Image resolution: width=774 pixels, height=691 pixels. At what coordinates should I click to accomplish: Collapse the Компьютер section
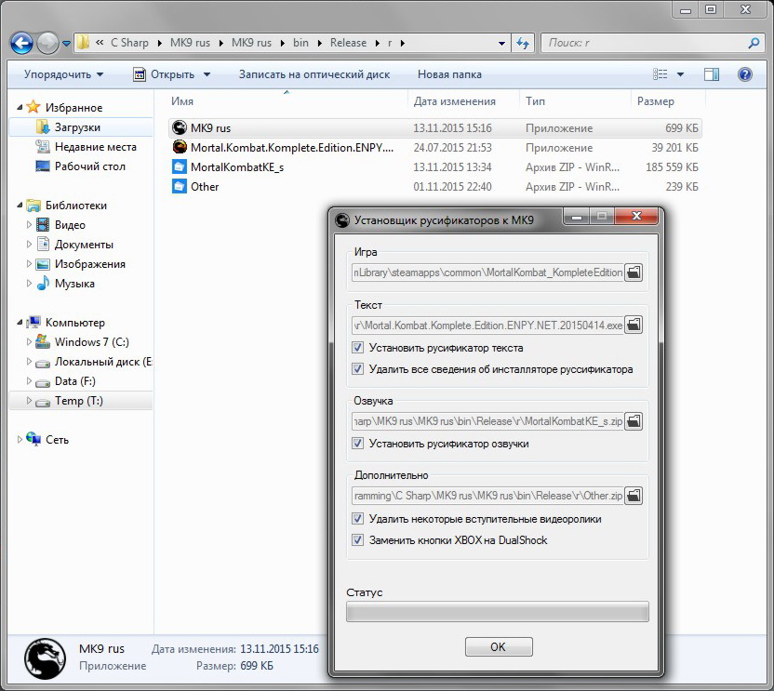coord(20,323)
